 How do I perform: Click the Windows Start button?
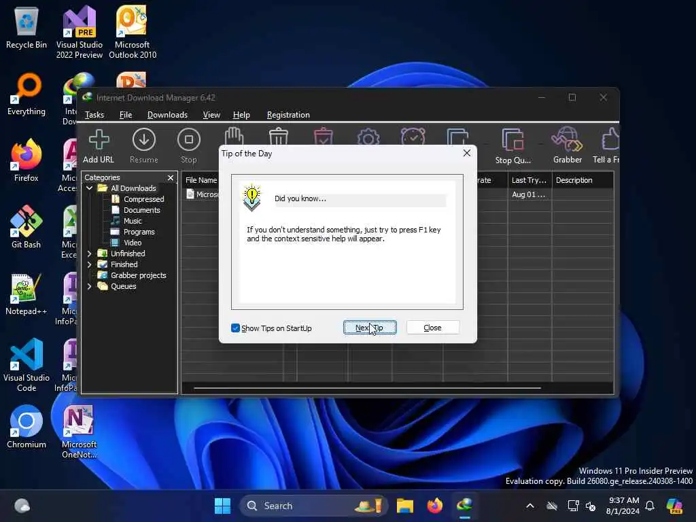222,506
